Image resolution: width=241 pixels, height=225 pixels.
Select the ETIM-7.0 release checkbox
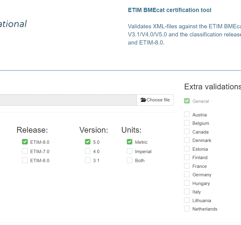click(25, 151)
